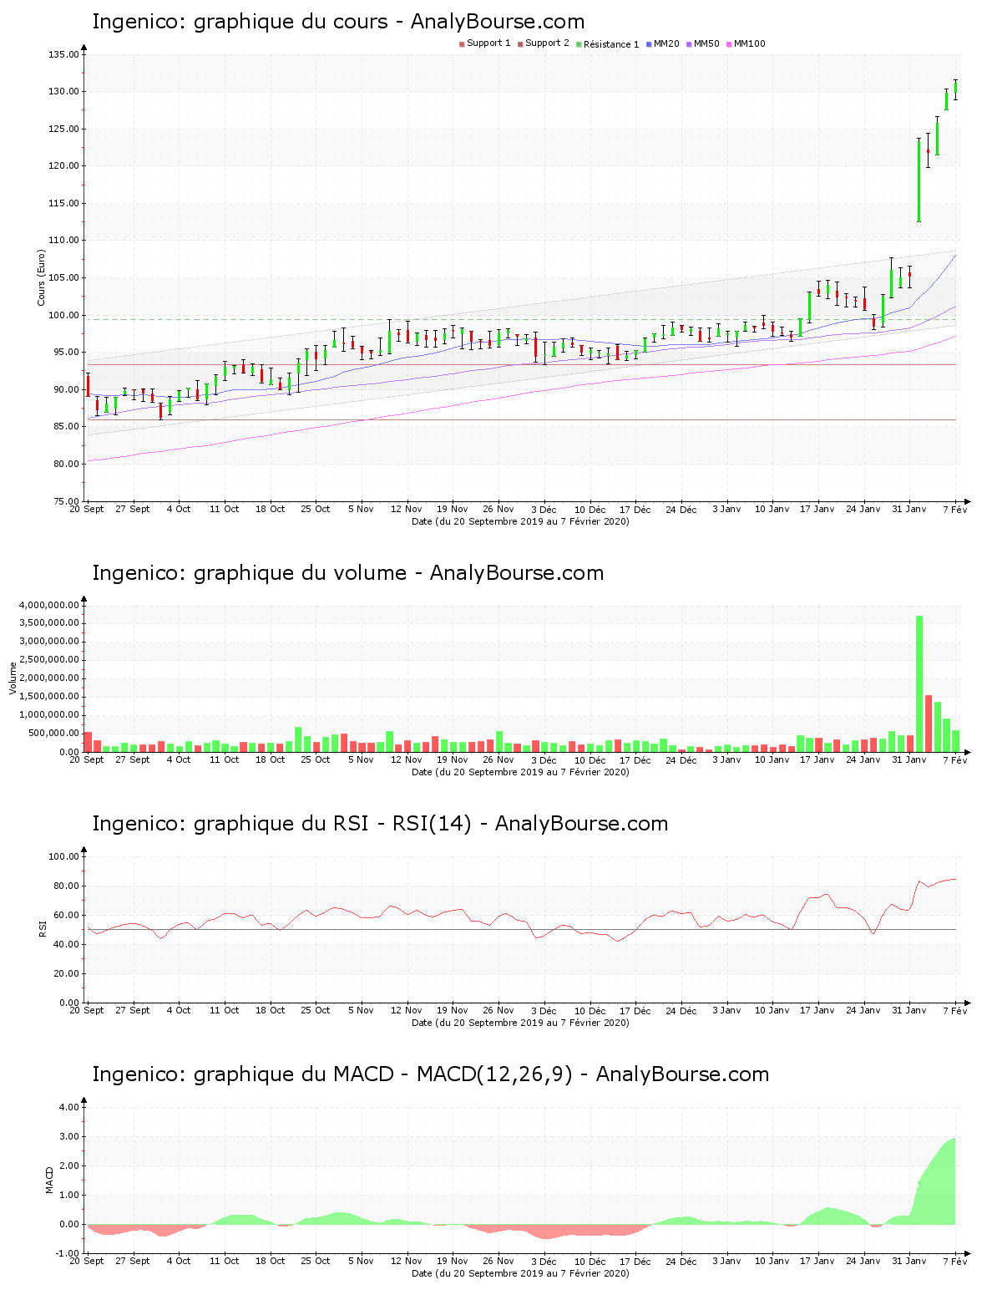
Task: Select the MM20 legend item
Action: 665,43
